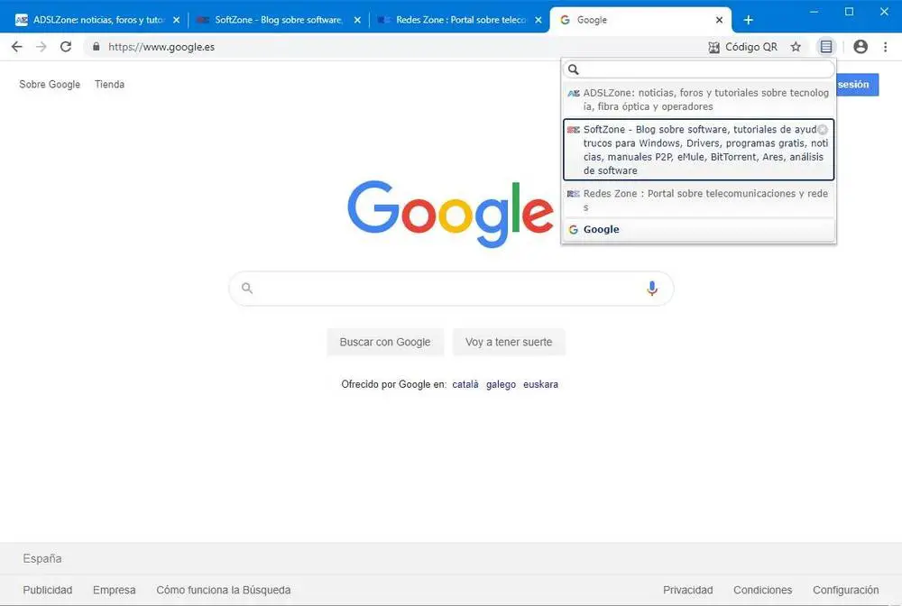902x606 pixels.
Task: Open the user profile icon
Action: pos(861,47)
